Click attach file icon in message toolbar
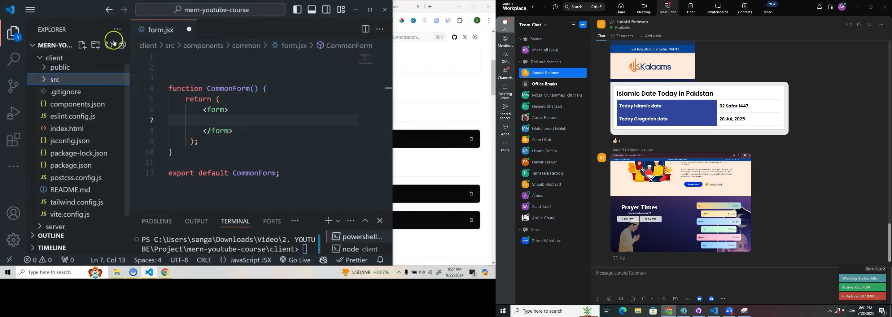 click(633, 299)
